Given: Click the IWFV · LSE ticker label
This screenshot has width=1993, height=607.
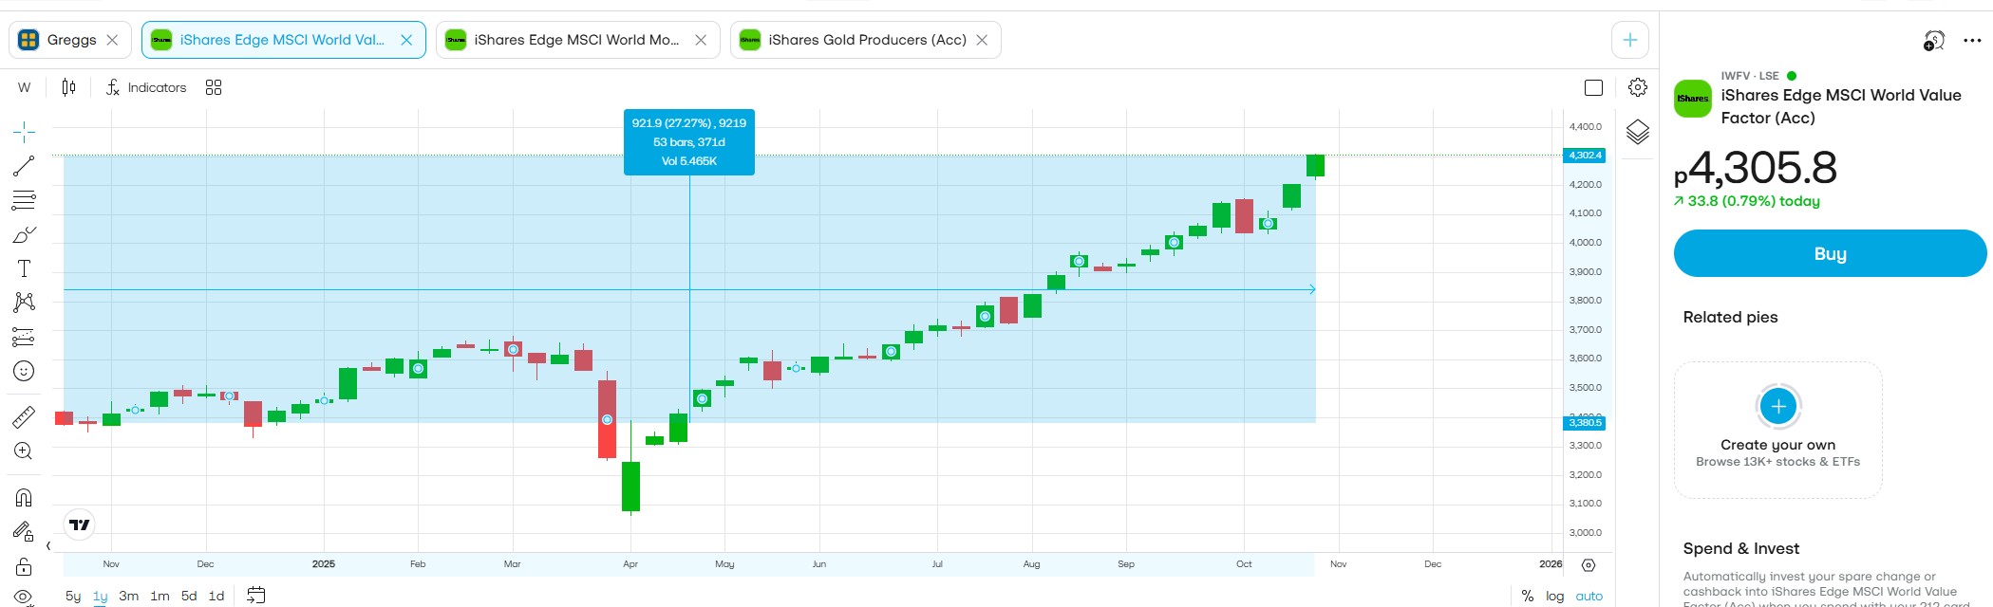Looking at the screenshot, I should click(1750, 76).
